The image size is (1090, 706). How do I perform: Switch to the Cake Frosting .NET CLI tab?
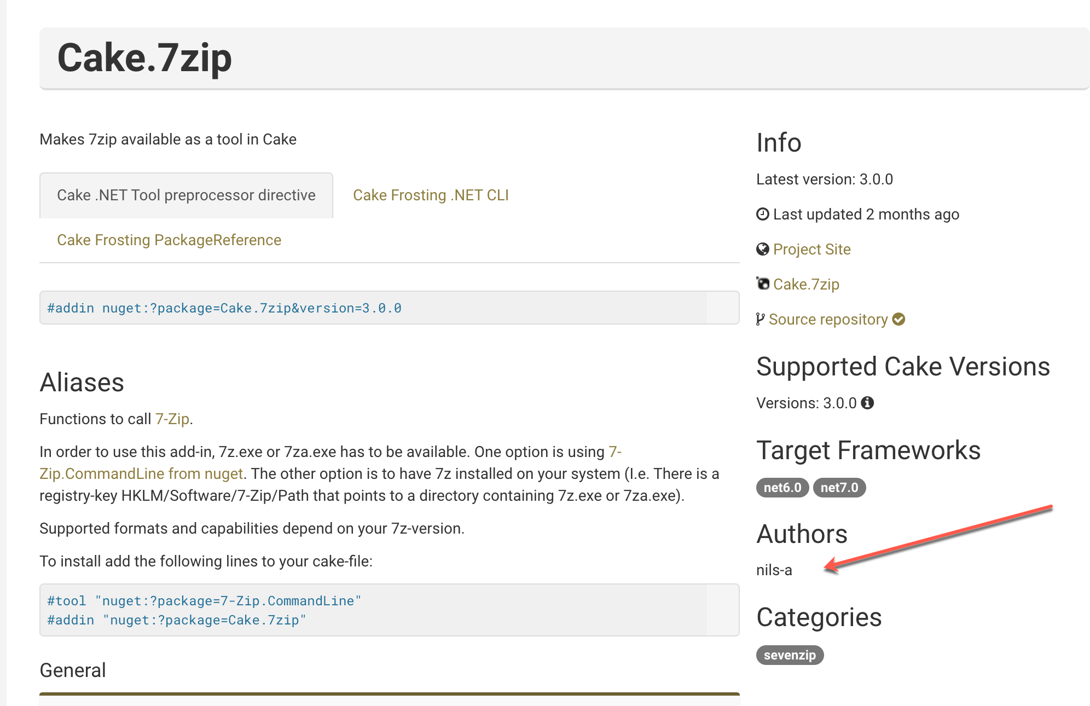tap(431, 195)
